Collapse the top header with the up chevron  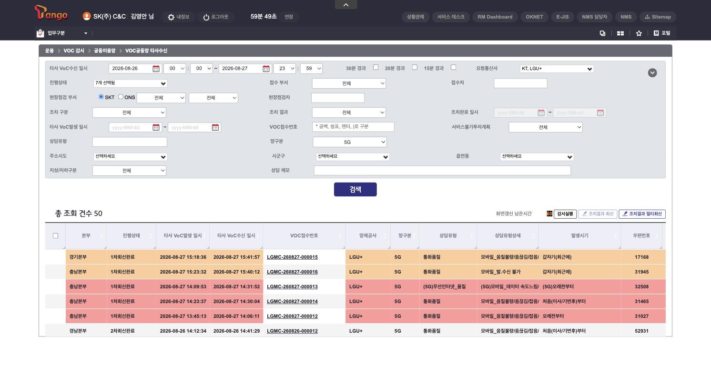346,5
